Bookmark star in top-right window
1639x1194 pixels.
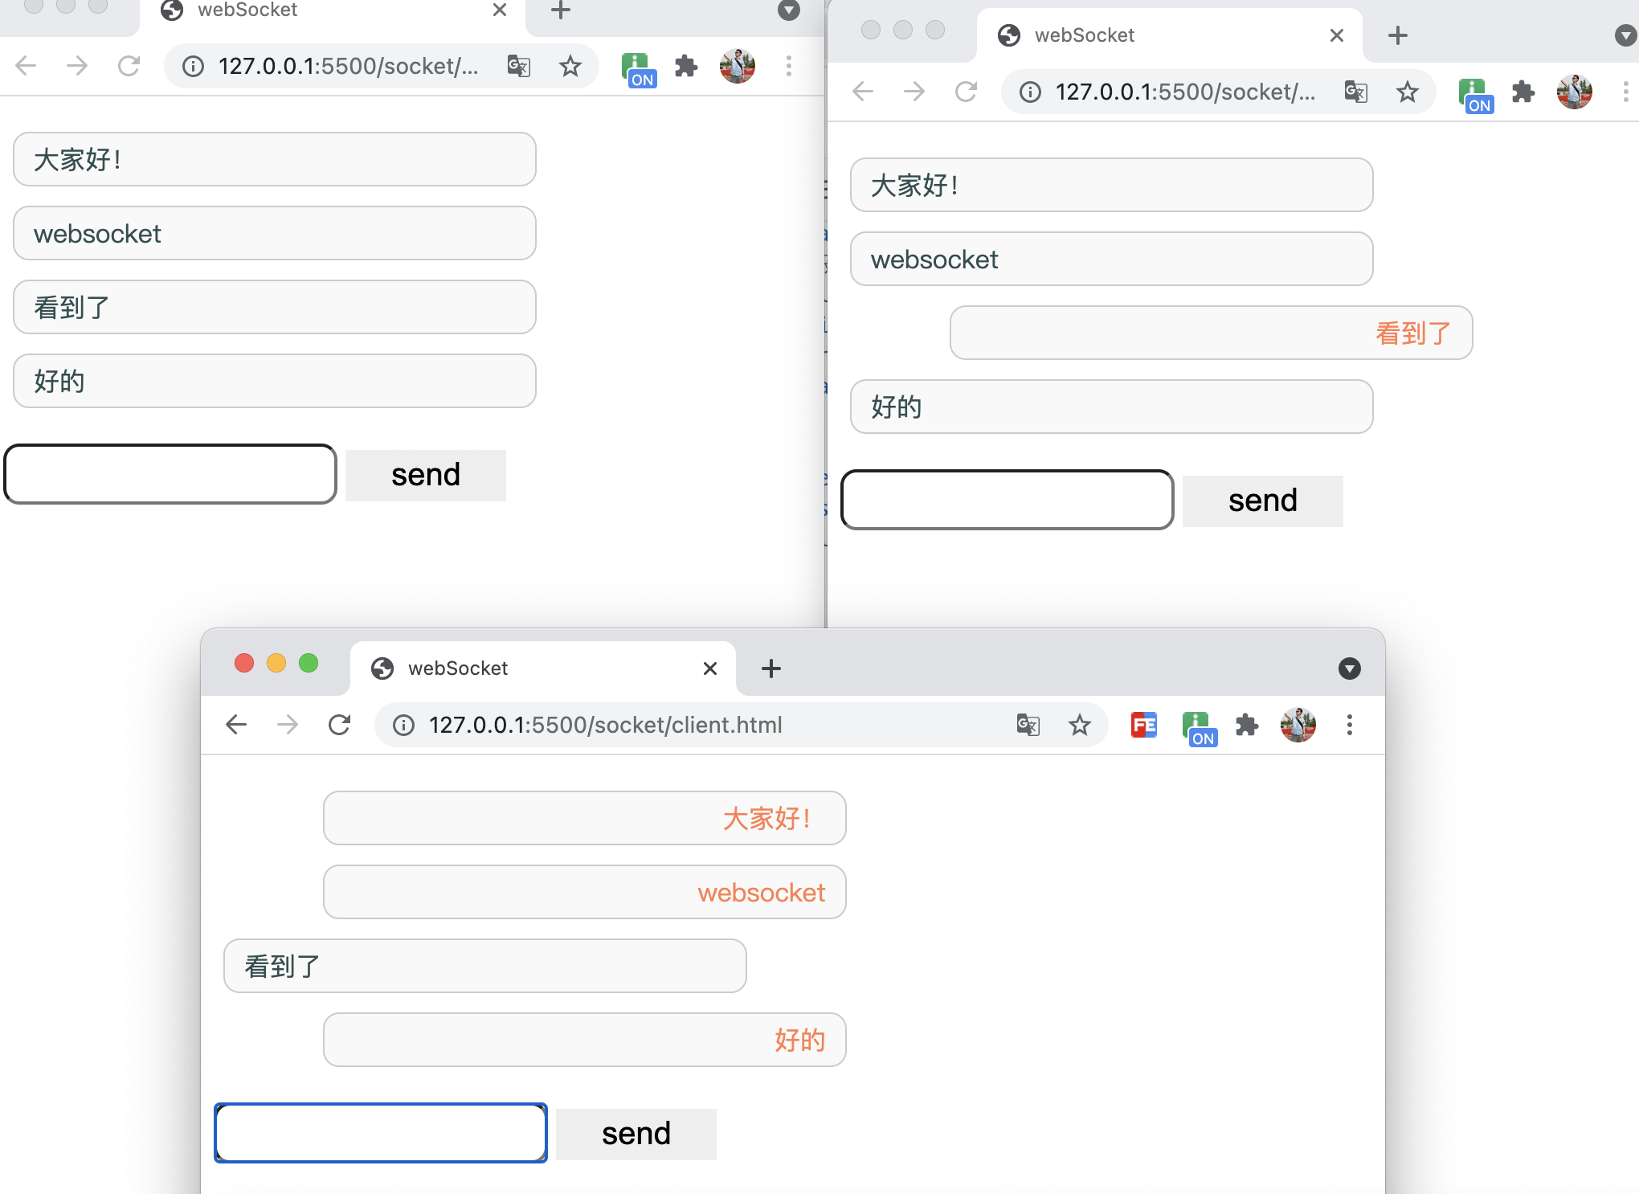[1407, 92]
